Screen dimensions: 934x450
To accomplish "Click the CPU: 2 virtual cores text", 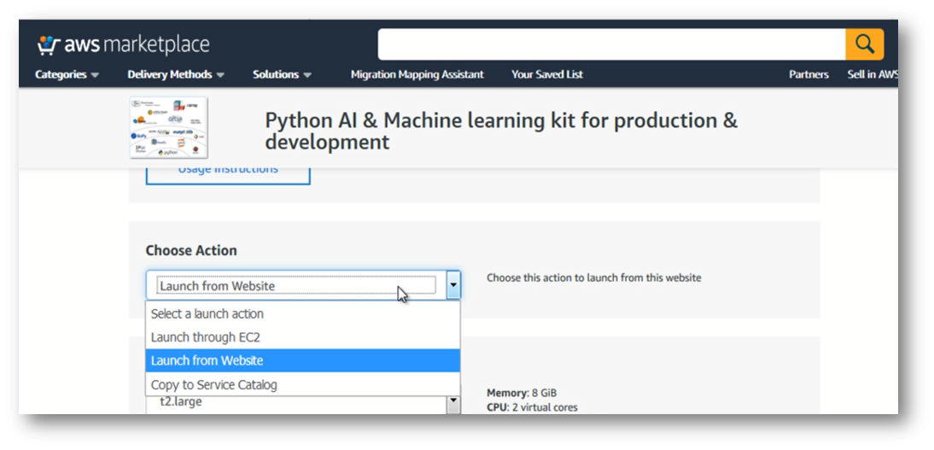I will (x=532, y=407).
